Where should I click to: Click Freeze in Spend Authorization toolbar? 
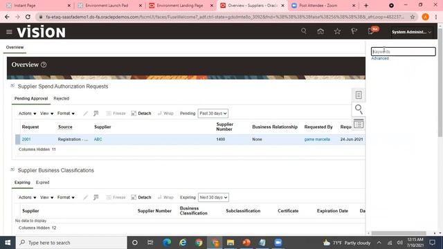pyautogui.click(x=116, y=113)
